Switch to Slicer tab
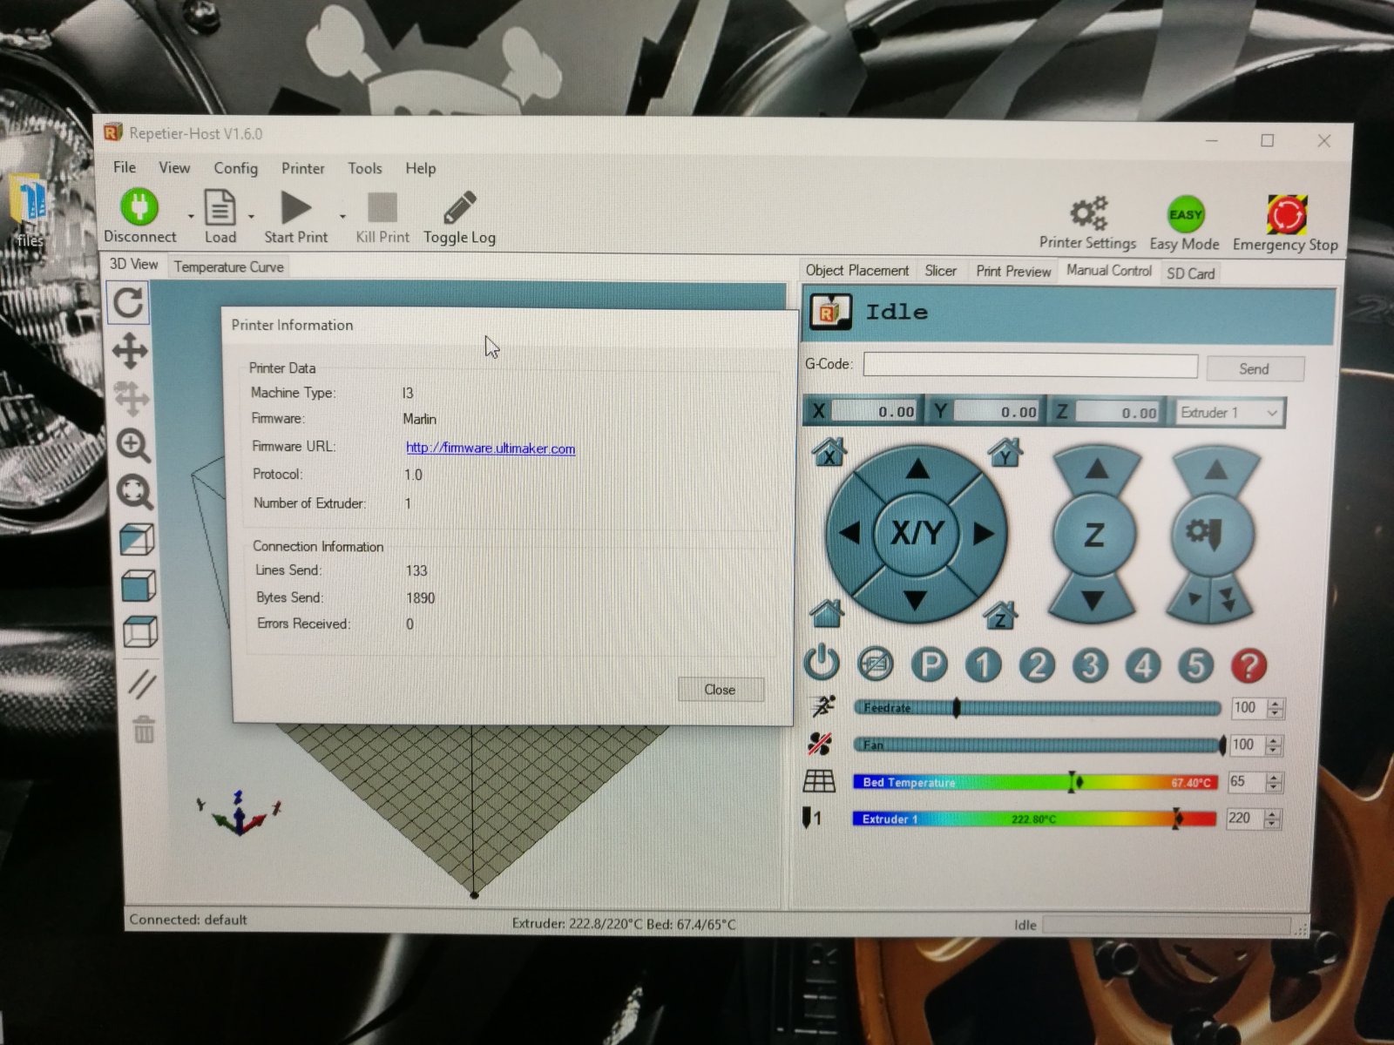The width and height of the screenshot is (1394, 1045). click(x=940, y=271)
